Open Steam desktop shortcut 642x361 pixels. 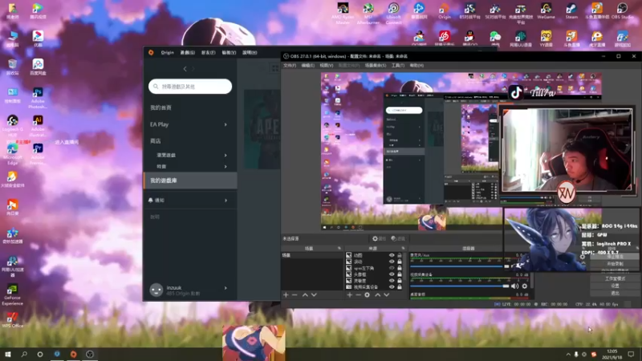(x=571, y=11)
